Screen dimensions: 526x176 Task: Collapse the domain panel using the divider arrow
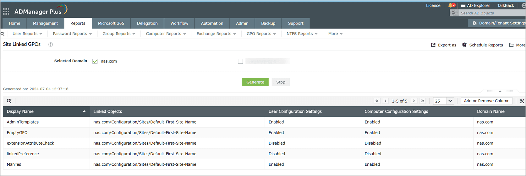[x=500, y=91]
